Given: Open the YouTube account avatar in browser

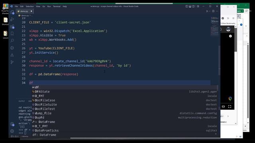Looking at the screenshot, I should pos(228,29).
